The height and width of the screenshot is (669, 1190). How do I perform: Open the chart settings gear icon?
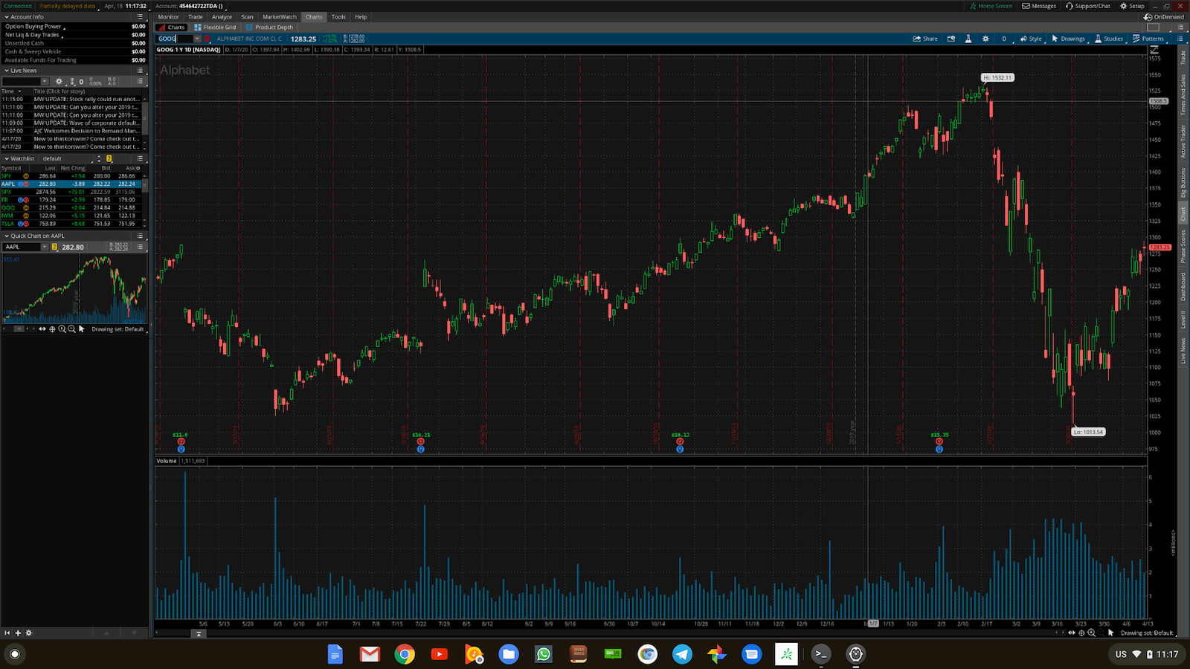(x=986, y=38)
